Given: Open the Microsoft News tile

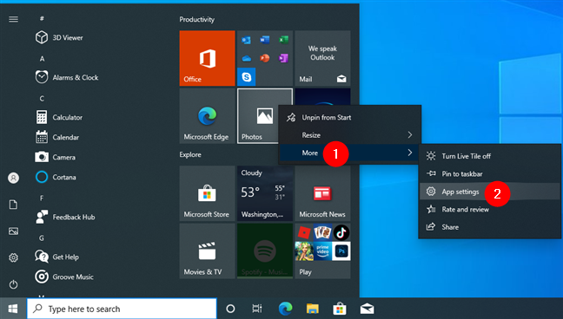Looking at the screenshot, I should pyautogui.click(x=322, y=193).
